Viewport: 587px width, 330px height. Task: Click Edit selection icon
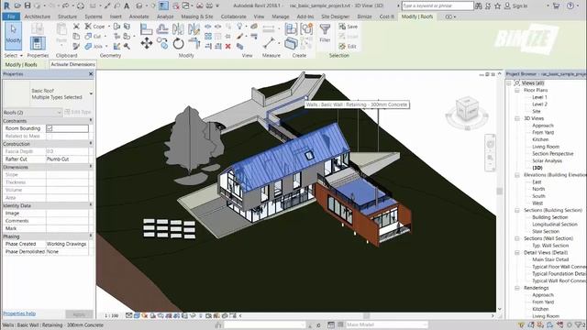click(x=348, y=46)
